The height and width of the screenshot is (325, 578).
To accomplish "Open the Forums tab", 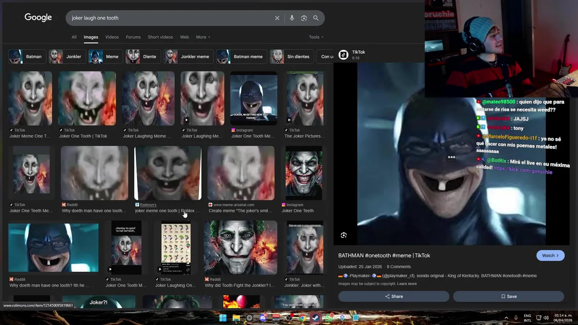I will pos(133,37).
